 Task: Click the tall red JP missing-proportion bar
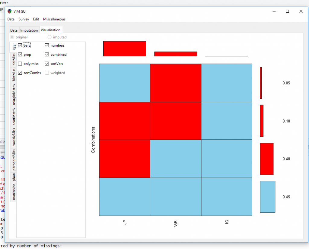125,48
